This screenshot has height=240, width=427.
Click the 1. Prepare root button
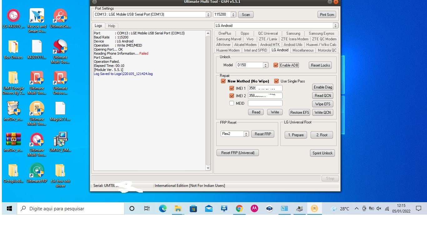pos(296,135)
